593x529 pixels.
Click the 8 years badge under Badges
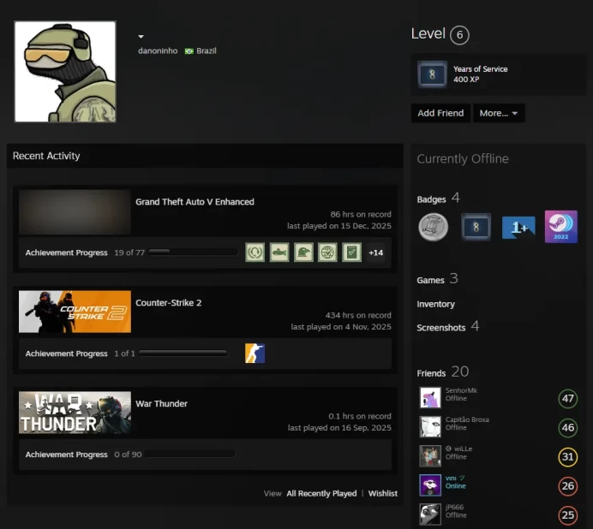coord(476,227)
